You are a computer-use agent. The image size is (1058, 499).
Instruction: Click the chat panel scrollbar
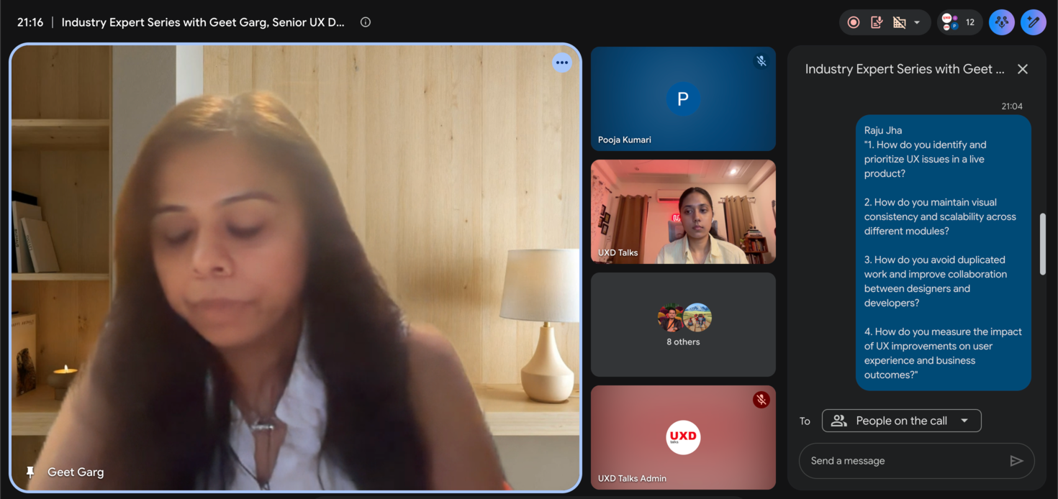1043,244
